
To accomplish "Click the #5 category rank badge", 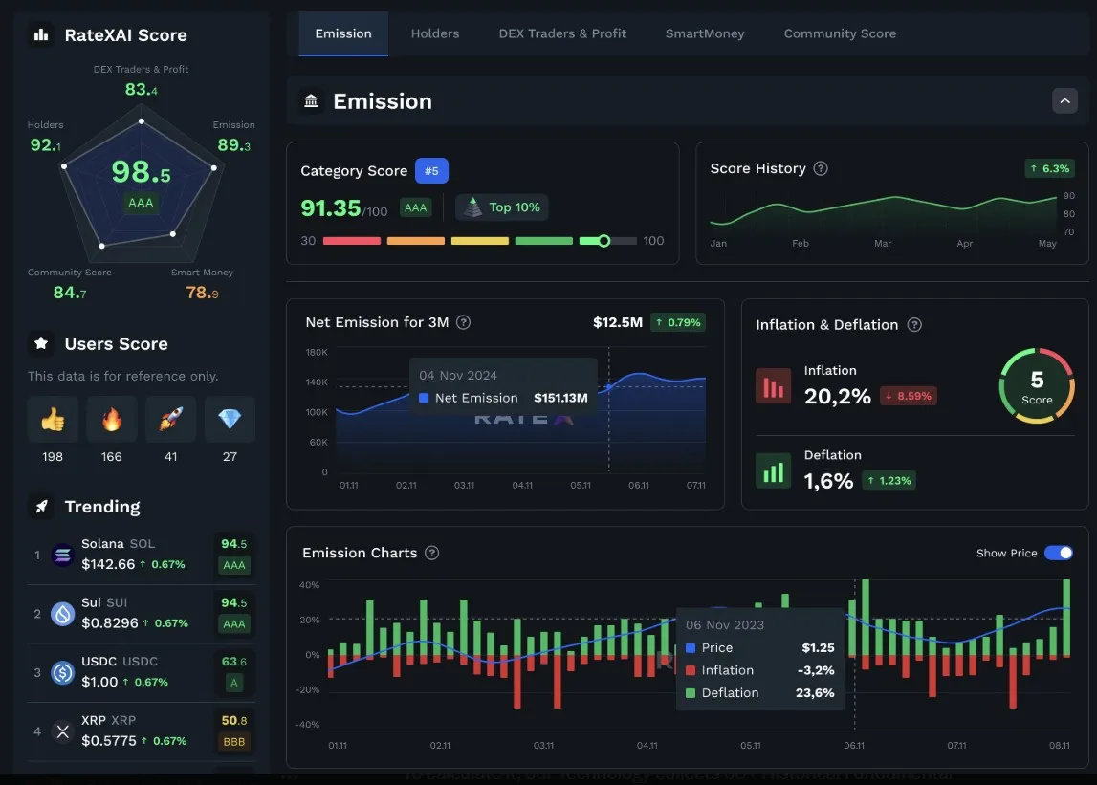I will [x=431, y=171].
